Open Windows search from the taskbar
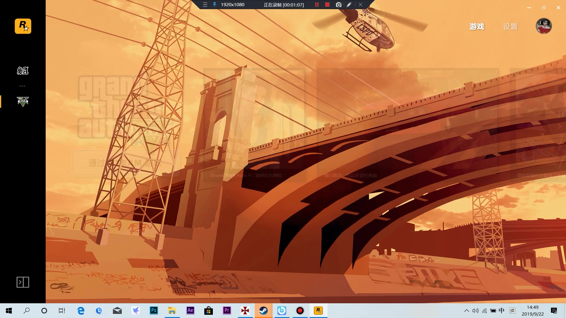The width and height of the screenshot is (566, 318). click(x=27, y=311)
